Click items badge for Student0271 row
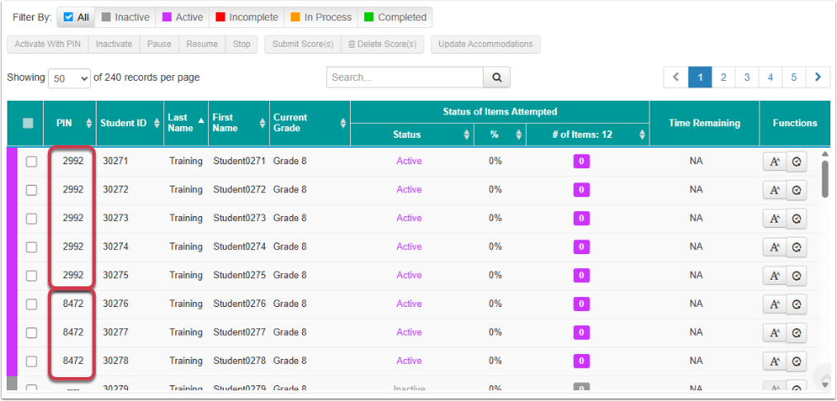The width and height of the screenshot is (837, 401). tap(581, 161)
